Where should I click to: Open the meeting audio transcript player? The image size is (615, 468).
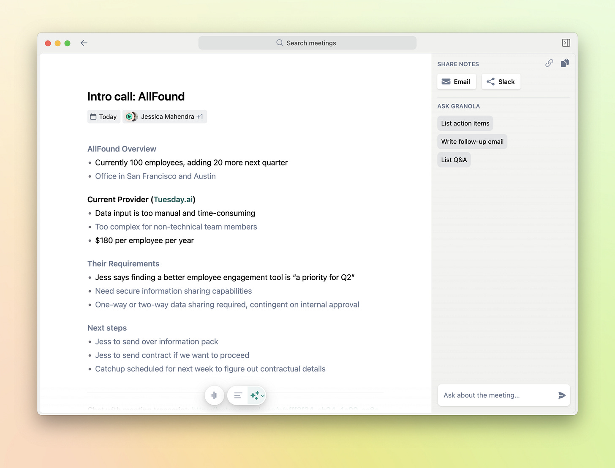pos(214,395)
